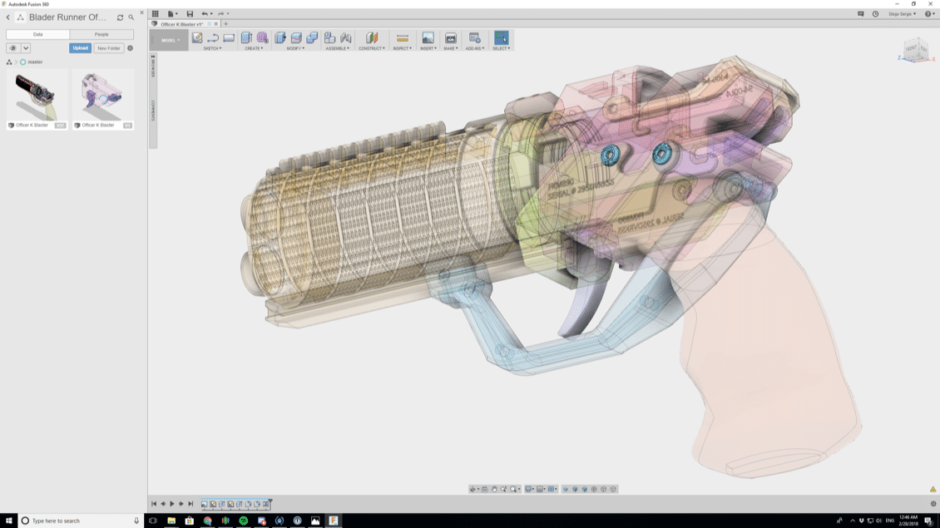Click the Windows Start button

[8, 521]
